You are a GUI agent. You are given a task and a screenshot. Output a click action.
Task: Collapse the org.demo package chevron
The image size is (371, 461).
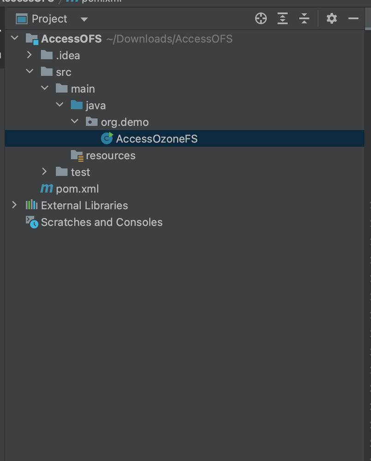tap(75, 121)
